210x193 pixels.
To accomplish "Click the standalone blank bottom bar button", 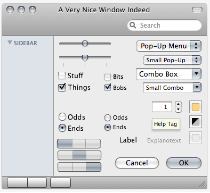I will [x=60, y=182].
